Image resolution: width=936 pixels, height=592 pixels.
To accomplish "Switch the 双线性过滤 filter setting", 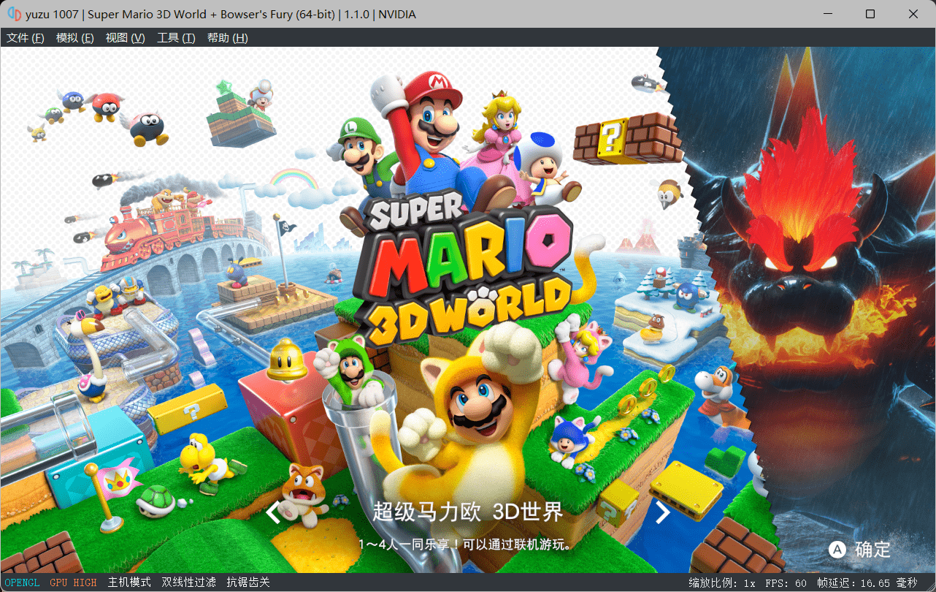I will point(189,582).
